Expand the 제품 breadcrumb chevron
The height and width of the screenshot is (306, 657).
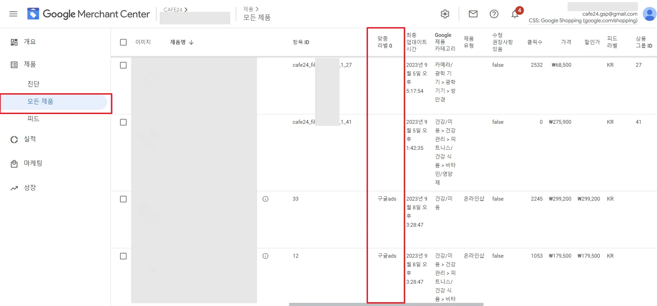(x=257, y=9)
